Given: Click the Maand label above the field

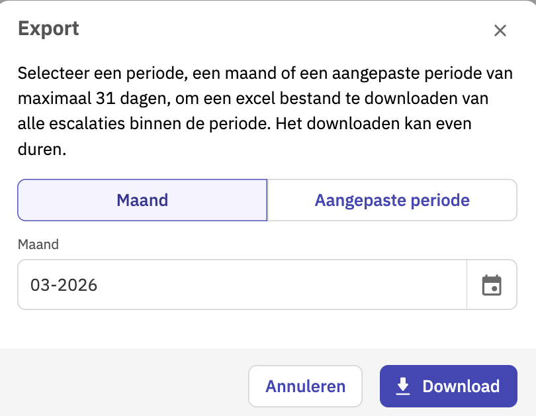Looking at the screenshot, I should pos(38,244).
